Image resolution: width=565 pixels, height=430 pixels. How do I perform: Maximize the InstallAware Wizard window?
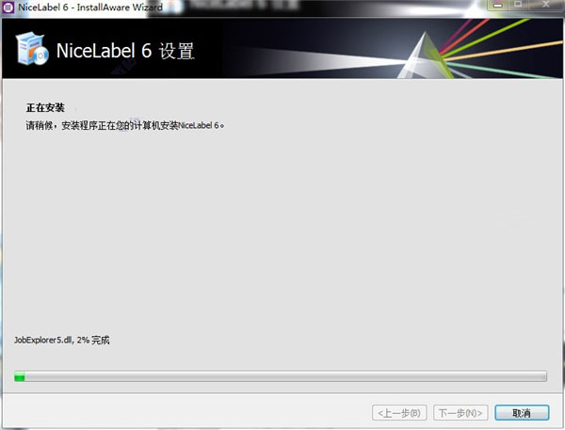tap(518, 5)
